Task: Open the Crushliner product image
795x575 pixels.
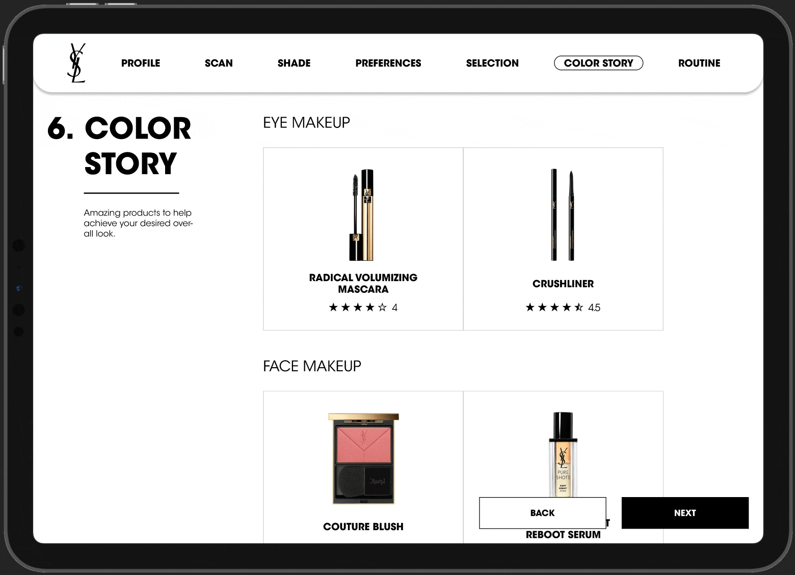Action: point(563,215)
